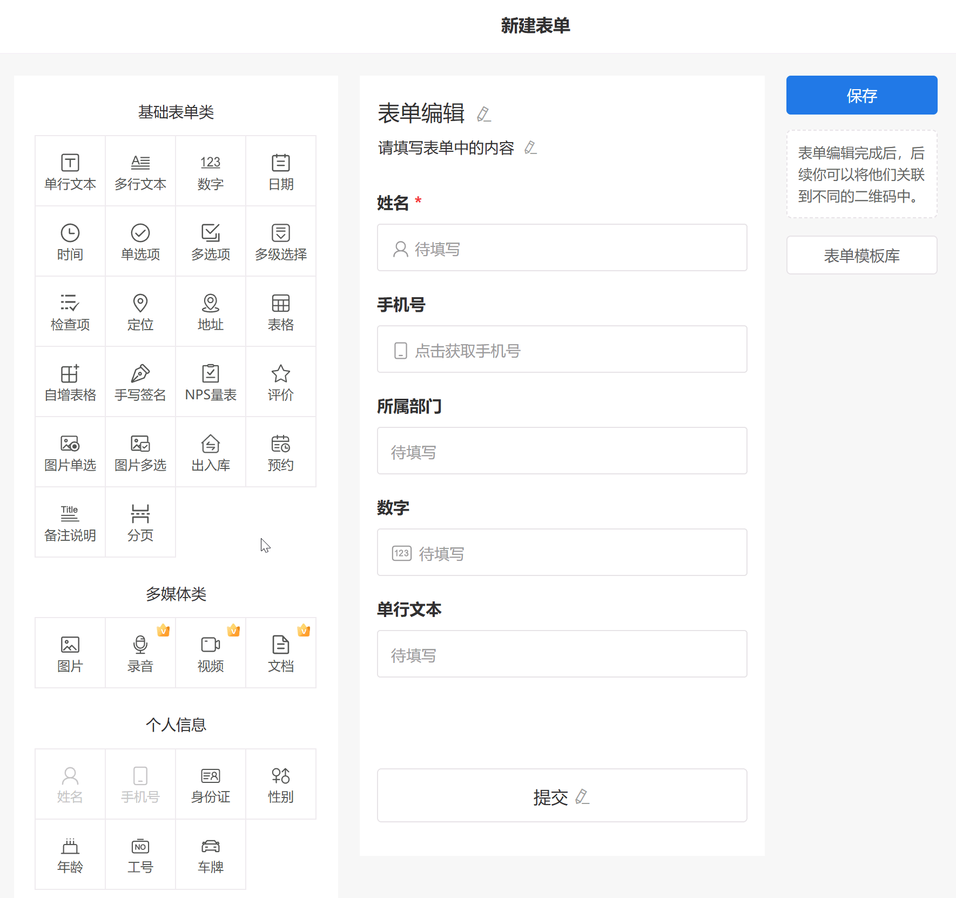Image resolution: width=956 pixels, height=898 pixels.
Task: Add the date field component
Action: (281, 171)
